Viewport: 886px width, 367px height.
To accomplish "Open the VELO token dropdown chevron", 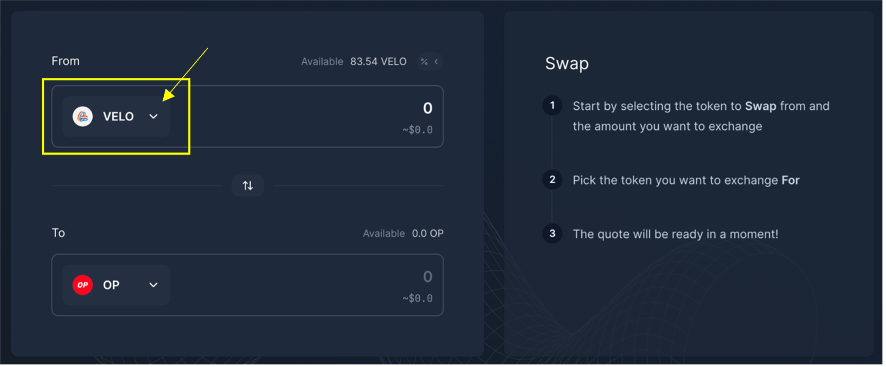I will 154,117.
